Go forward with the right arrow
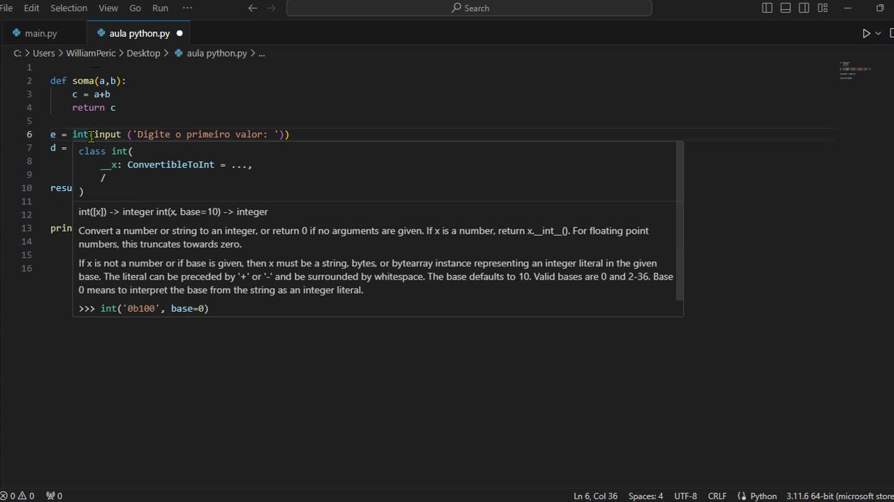 coord(272,8)
